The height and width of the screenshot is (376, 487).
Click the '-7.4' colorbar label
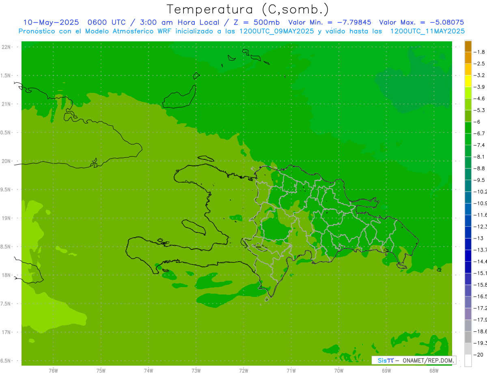[x=479, y=145]
